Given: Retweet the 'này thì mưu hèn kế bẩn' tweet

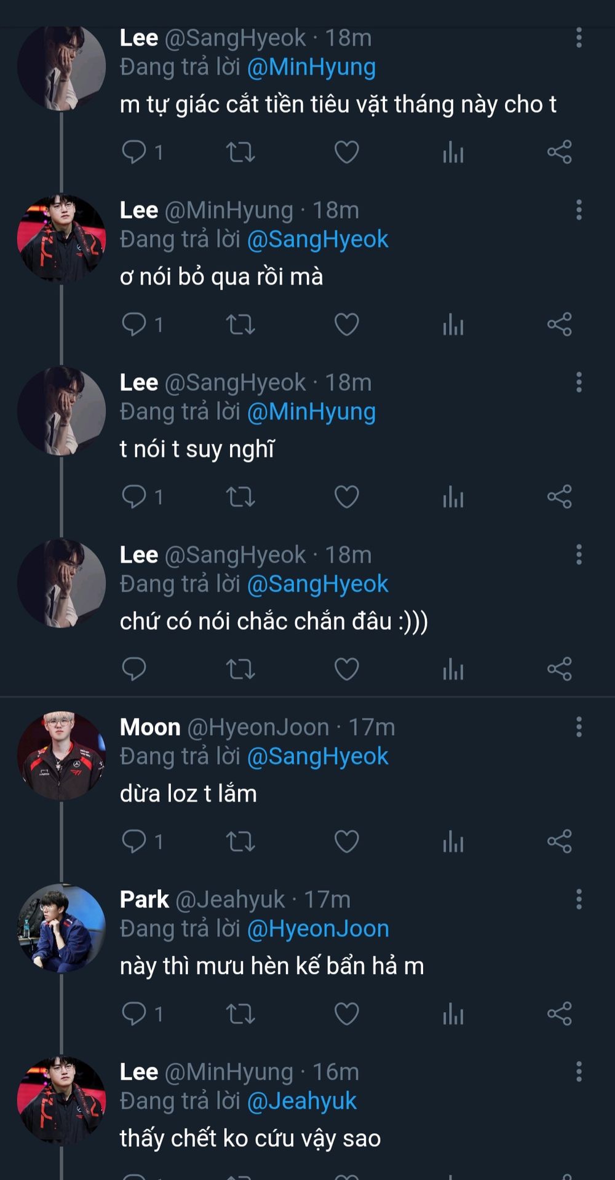Looking at the screenshot, I should point(240,1014).
